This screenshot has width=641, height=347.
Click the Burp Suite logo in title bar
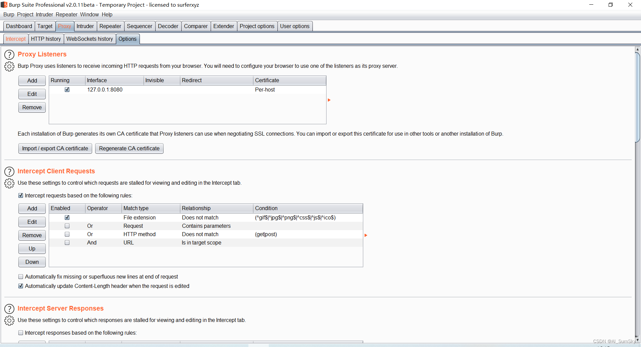[x=4, y=5]
